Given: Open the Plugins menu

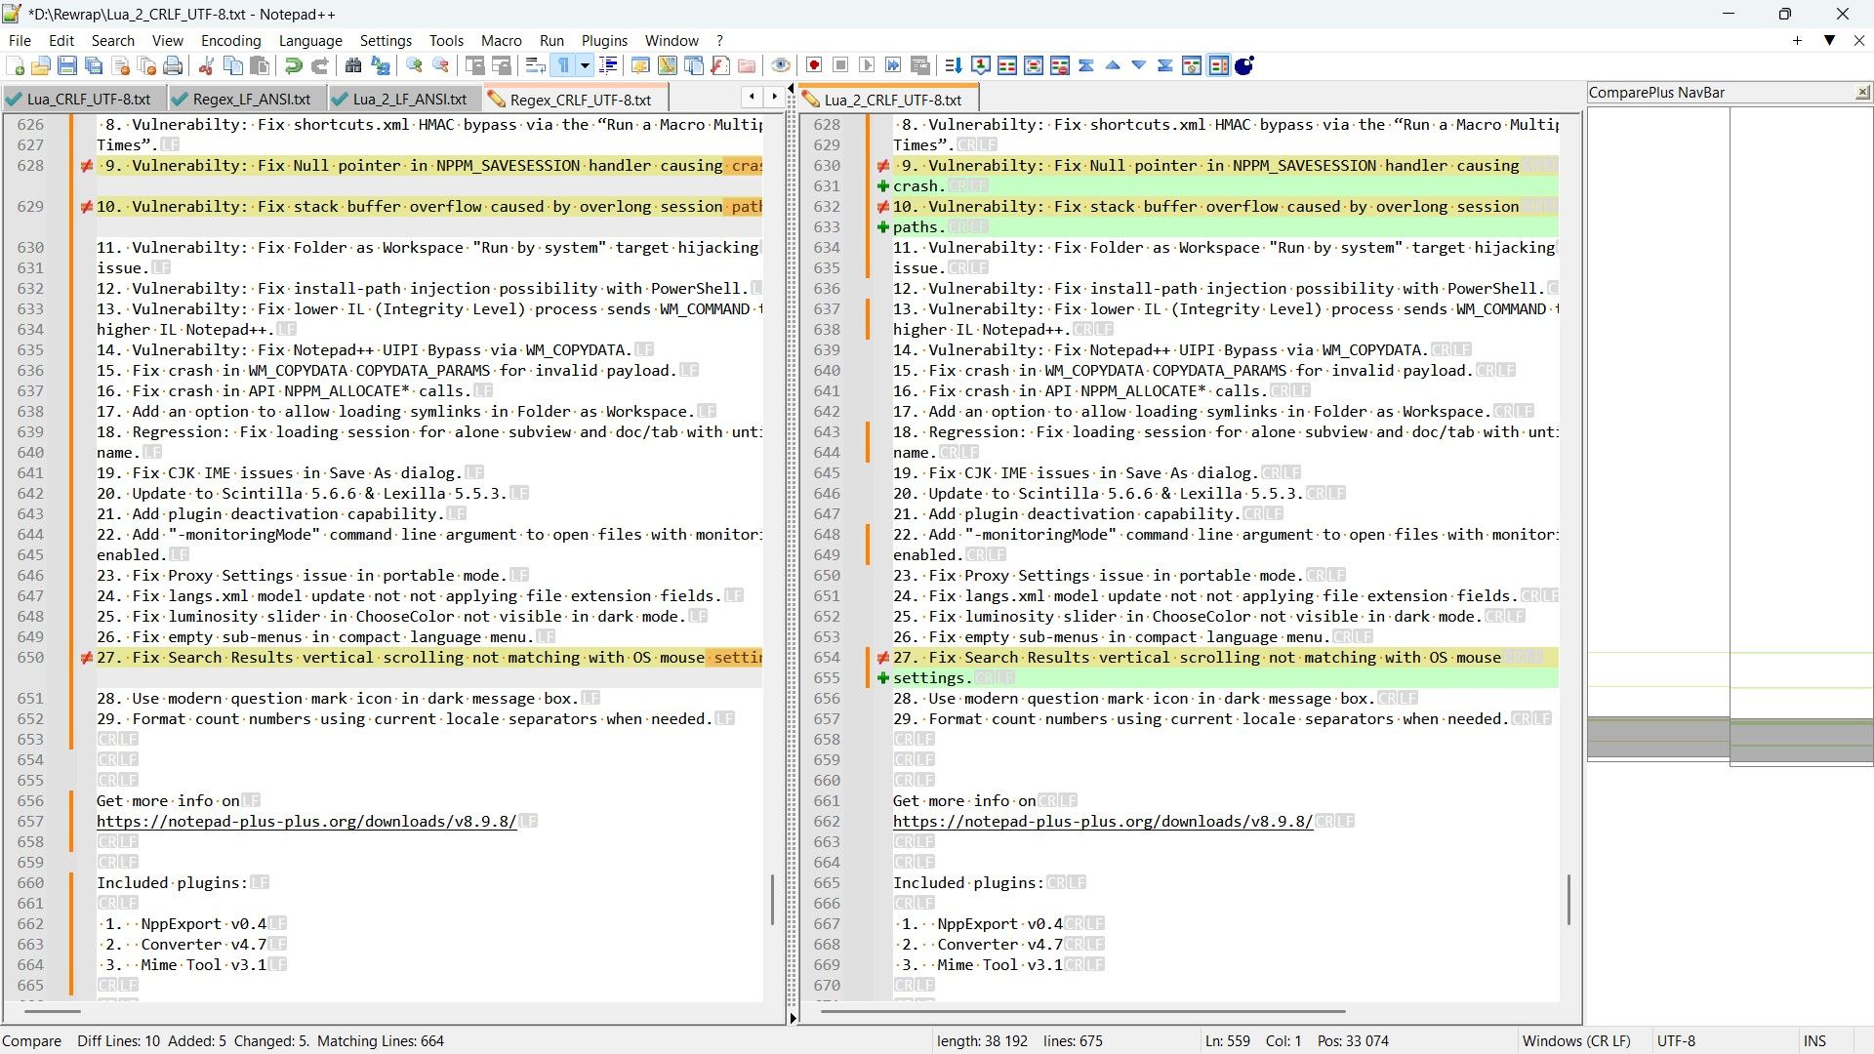Looking at the screenshot, I should tap(604, 41).
